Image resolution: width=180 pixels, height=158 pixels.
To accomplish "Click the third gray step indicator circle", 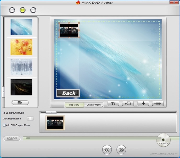I will 33,10.
